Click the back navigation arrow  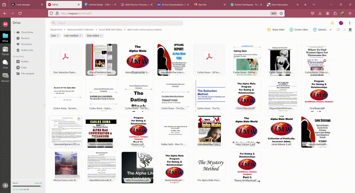tap(5, 13)
